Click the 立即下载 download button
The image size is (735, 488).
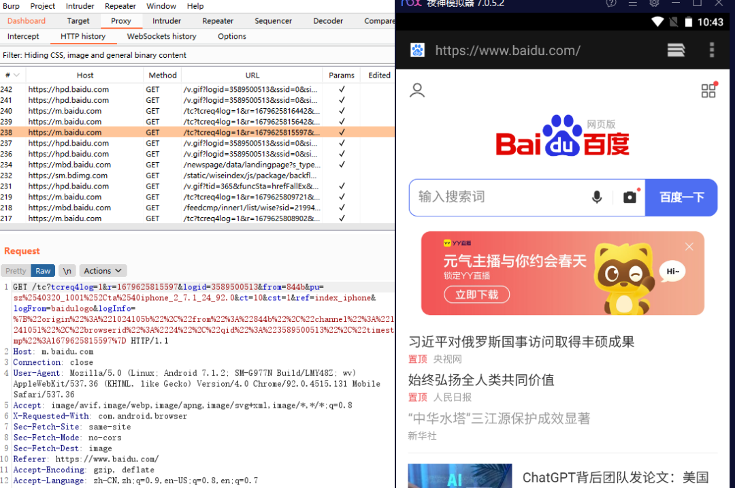476,295
